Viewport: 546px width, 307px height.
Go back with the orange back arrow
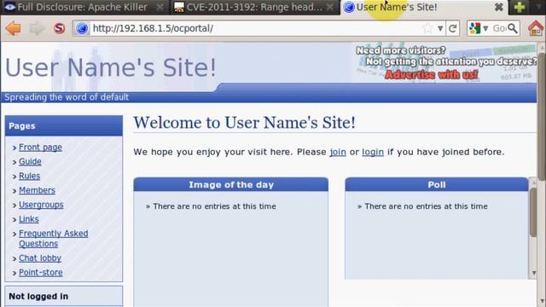(x=14, y=28)
